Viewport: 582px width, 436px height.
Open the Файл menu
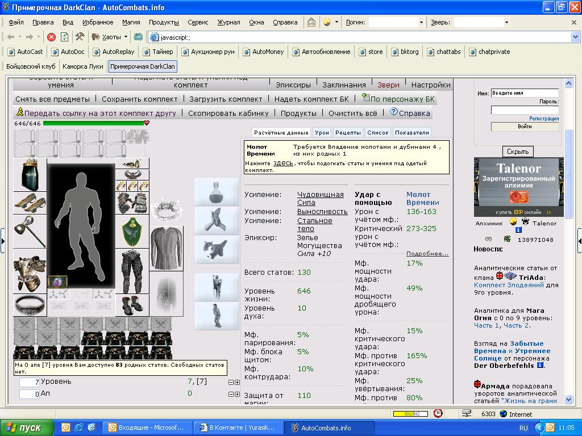[16, 22]
